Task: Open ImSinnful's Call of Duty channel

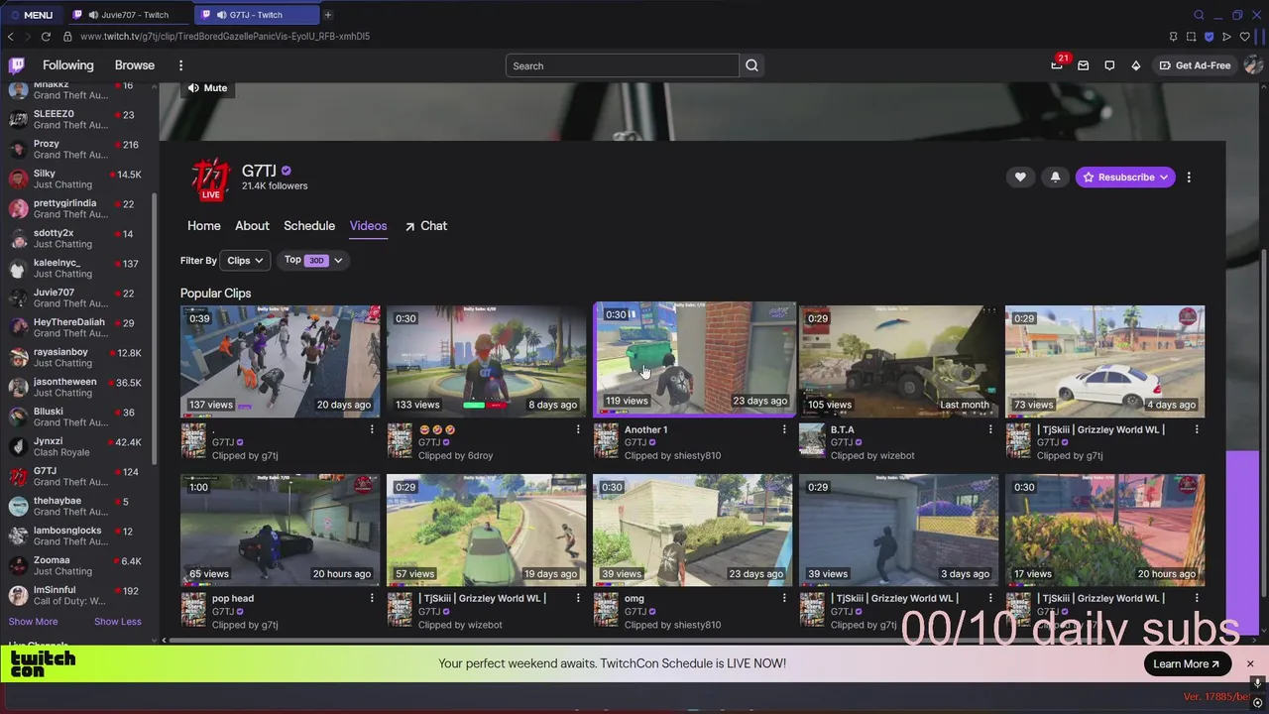Action: coord(77,596)
